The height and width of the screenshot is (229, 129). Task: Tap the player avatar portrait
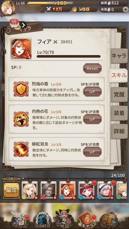click(7, 7)
